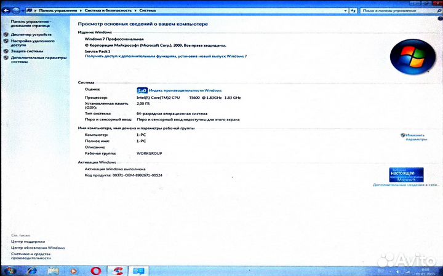Open Центр обновления Windows link

point(38,247)
